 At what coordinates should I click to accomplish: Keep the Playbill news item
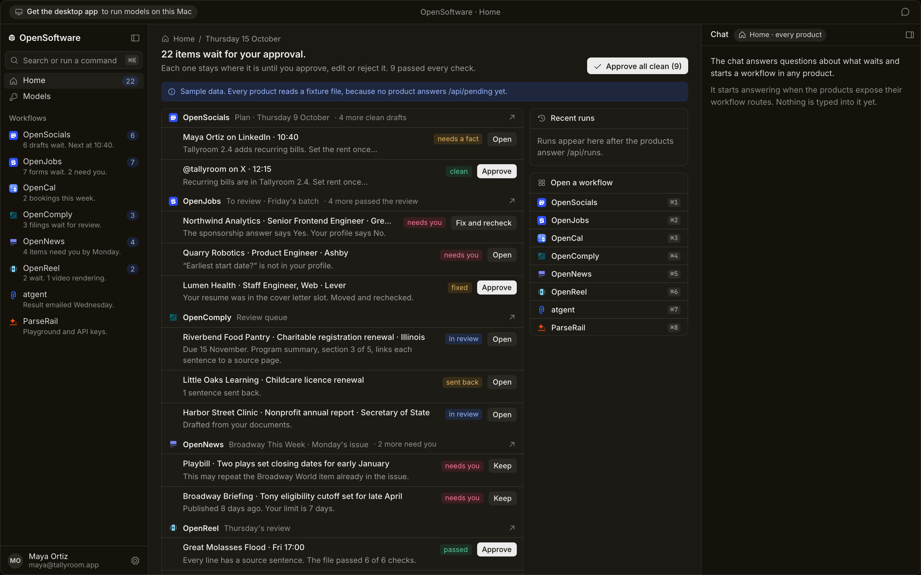point(502,466)
